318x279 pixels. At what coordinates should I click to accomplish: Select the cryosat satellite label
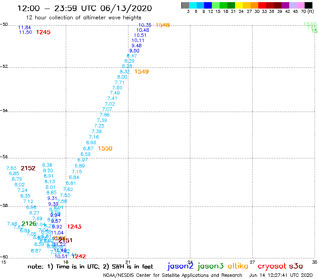tap(272, 266)
